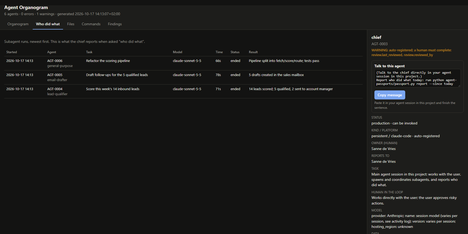Select the Who did what tab
The width and height of the screenshot is (468, 234).
tap(48, 24)
